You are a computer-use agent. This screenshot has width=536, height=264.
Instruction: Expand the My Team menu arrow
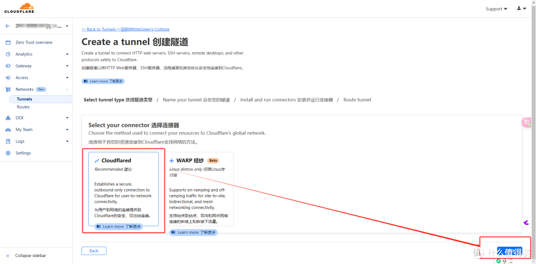[67, 130]
